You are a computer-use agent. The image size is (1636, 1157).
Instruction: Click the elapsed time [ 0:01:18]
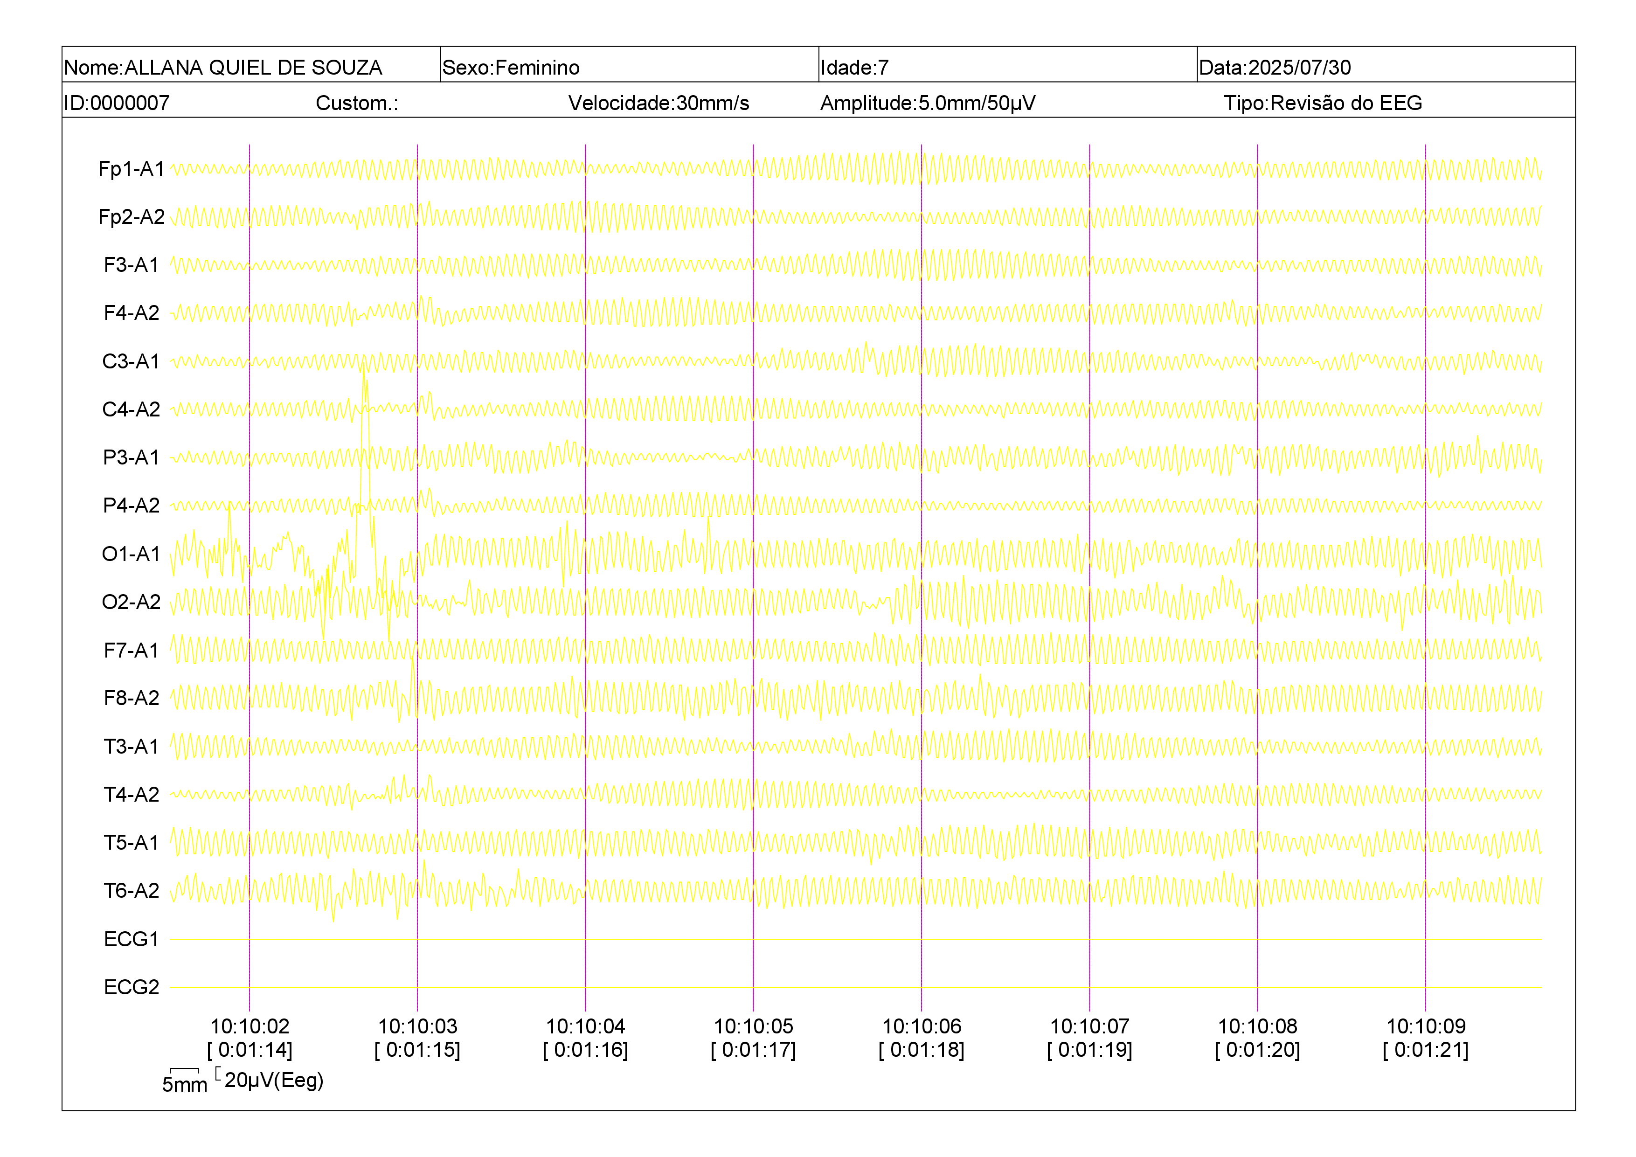[922, 1049]
